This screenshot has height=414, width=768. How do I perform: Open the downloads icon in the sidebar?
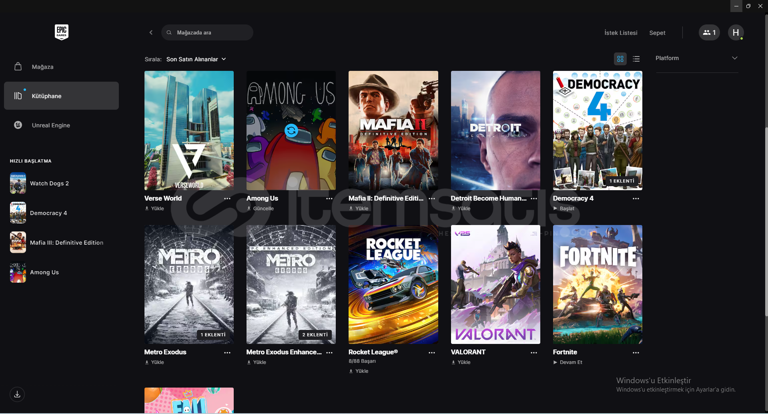(17, 394)
